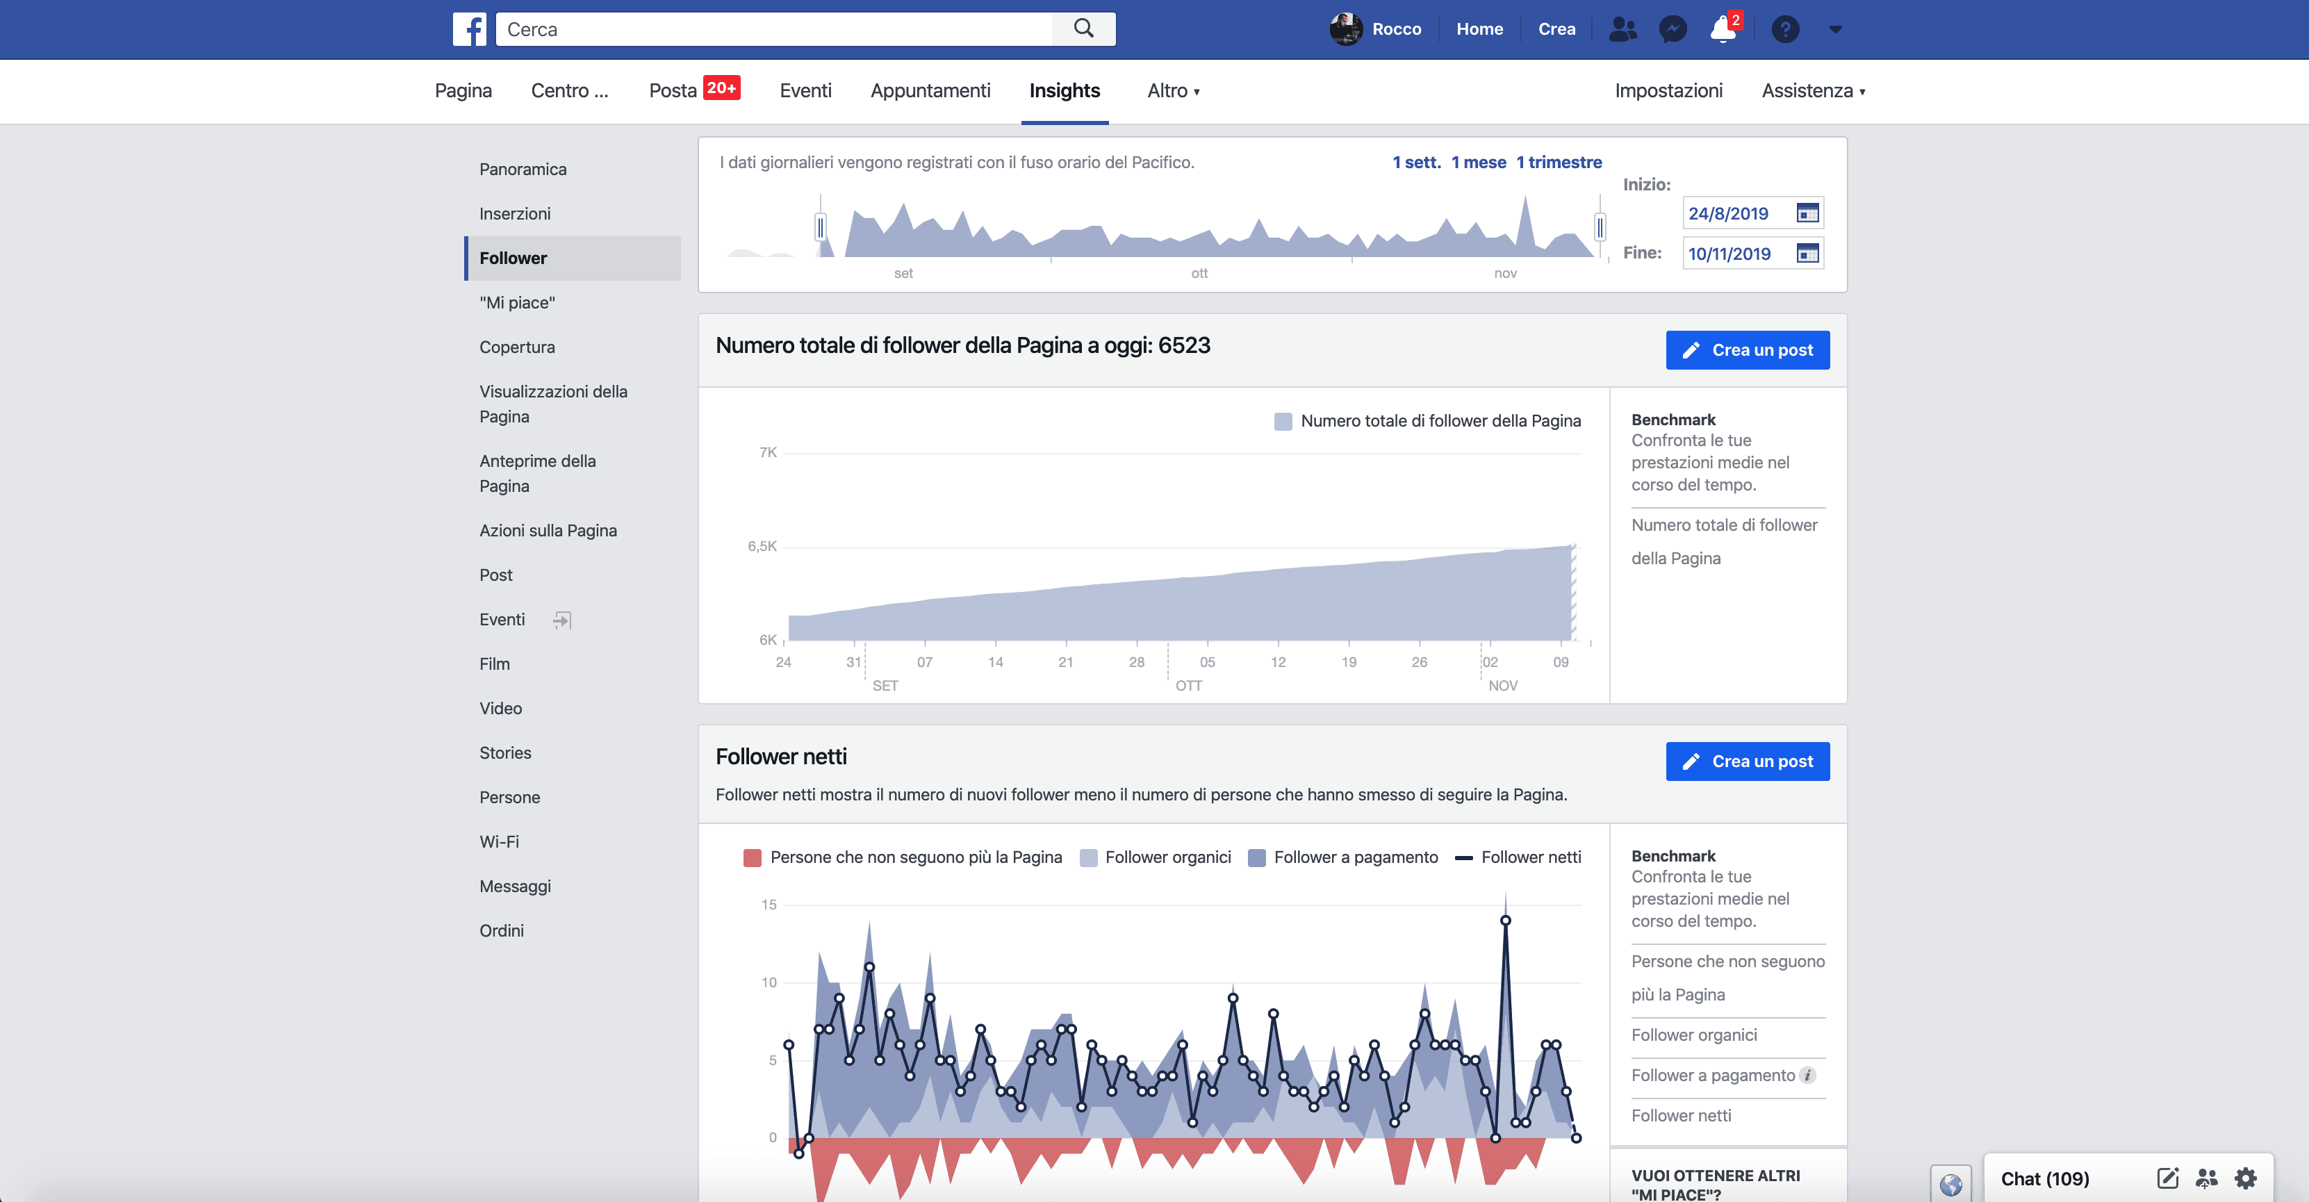Open the account menu dropdown arrow
The width and height of the screenshot is (2309, 1202).
click(1835, 28)
